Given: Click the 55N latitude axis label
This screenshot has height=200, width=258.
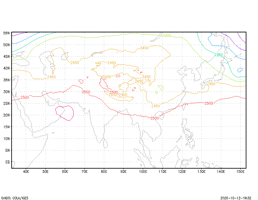Looking at the screenshot, I should coord(6,33).
